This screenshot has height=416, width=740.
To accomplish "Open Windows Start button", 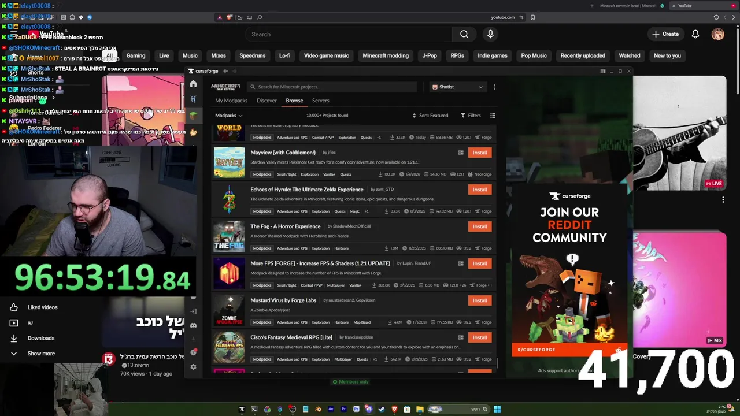I will pyautogui.click(x=497, y=409).
